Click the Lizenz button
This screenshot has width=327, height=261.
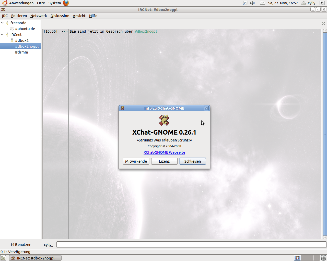pyautogui.click(x=164, y=161)
